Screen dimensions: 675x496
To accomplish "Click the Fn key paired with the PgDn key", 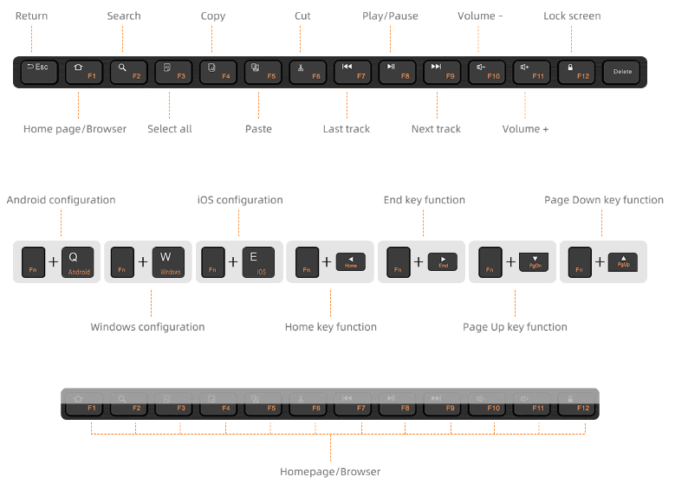I will pyautogui.click(x=490, y=262).
